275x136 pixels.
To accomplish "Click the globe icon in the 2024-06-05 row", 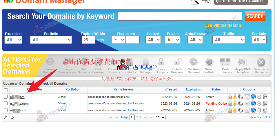I will 253,110.
